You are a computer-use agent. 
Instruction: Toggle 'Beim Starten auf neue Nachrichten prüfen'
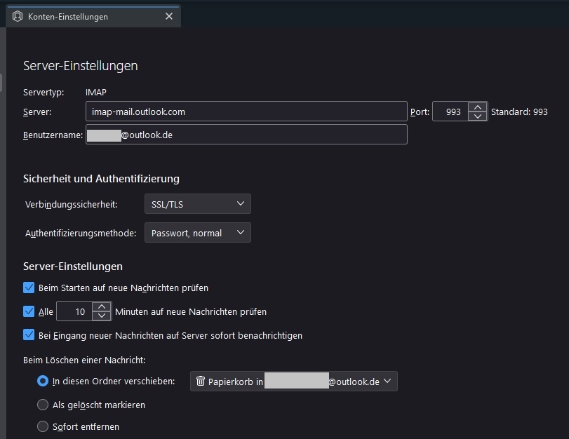(29, 288)
